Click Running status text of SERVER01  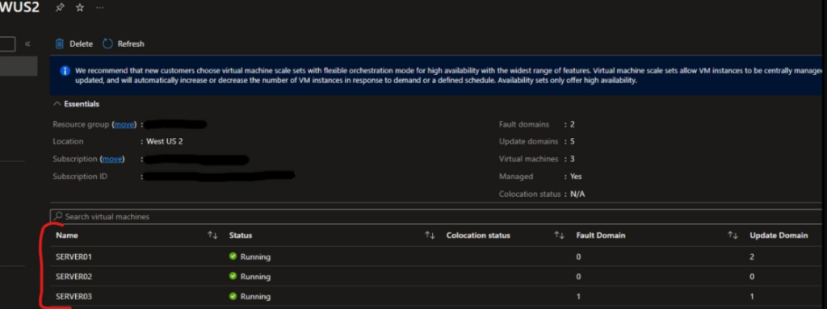point(255,257)
